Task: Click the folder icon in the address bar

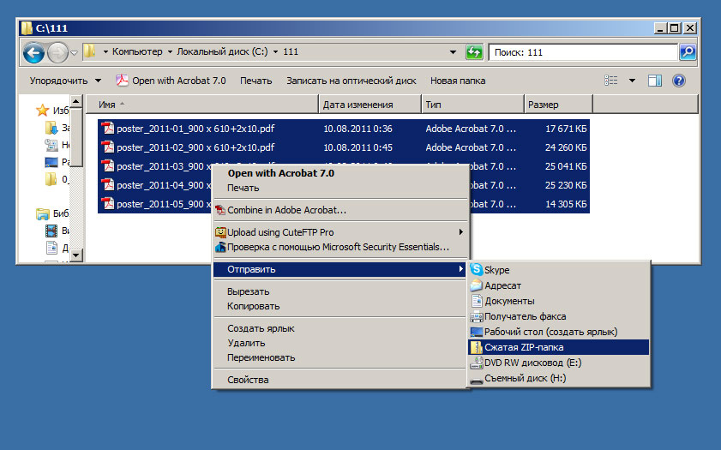Action: coord(90,51)
